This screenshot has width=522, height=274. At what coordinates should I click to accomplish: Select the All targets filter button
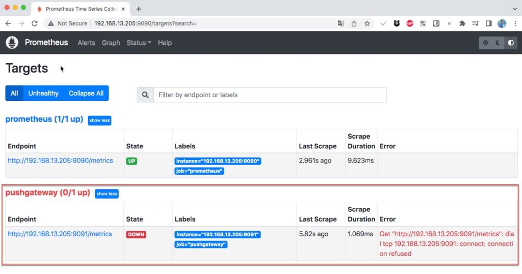[14, 93]
